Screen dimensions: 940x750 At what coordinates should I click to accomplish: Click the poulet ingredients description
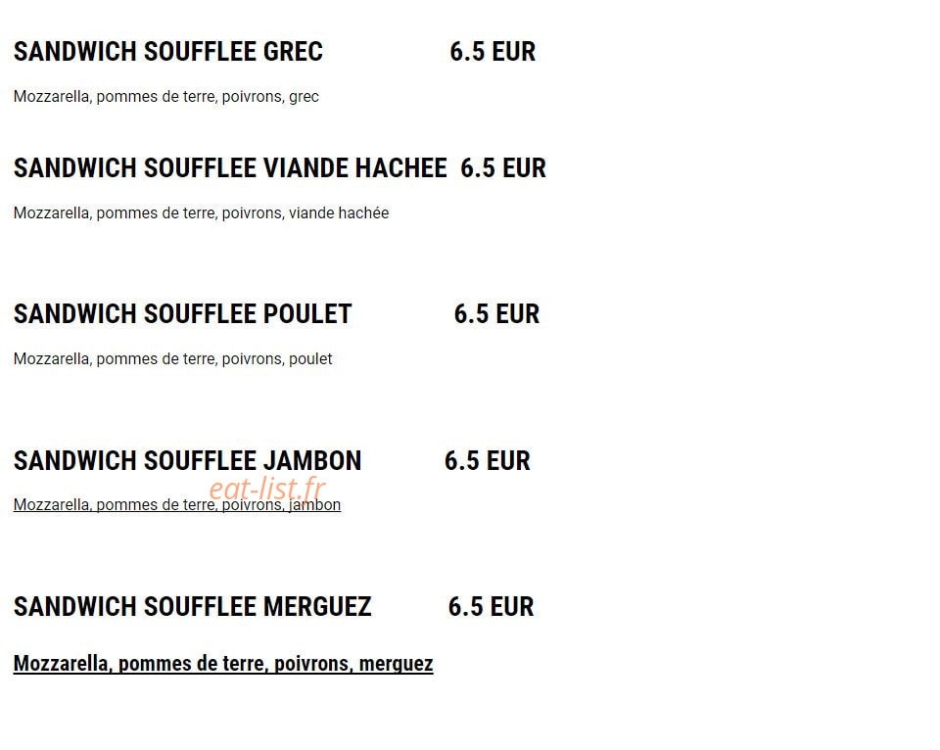point(172,359)
